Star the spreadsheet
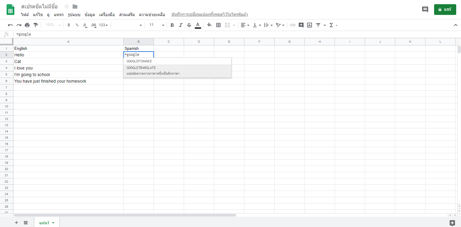The image size is (461, 227). [x=67, y=7]
